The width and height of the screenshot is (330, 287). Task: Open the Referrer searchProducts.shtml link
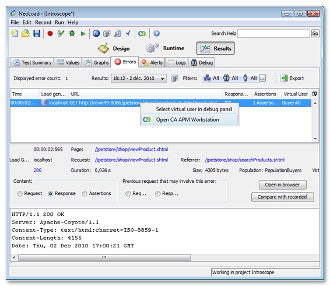coord(245,160)
